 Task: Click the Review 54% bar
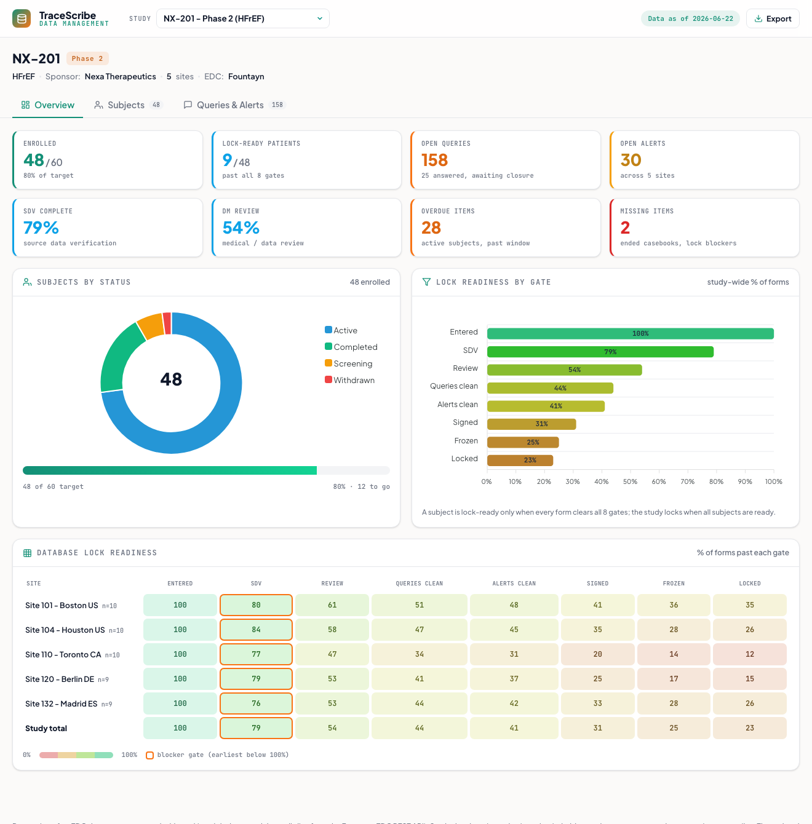[x=565, y=370]
